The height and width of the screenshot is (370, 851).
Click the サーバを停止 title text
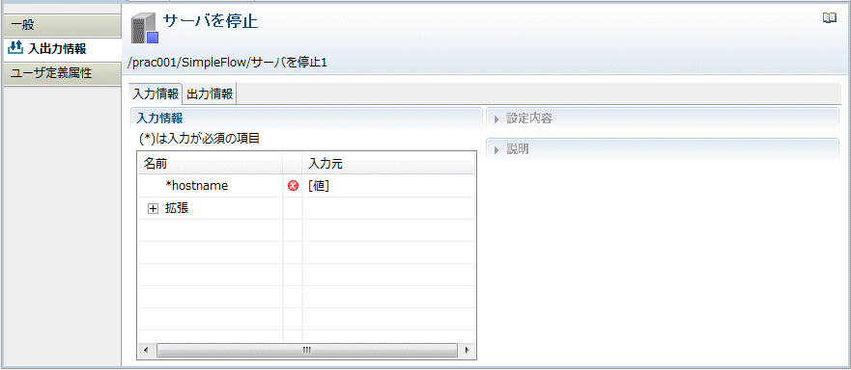[211, 22]
